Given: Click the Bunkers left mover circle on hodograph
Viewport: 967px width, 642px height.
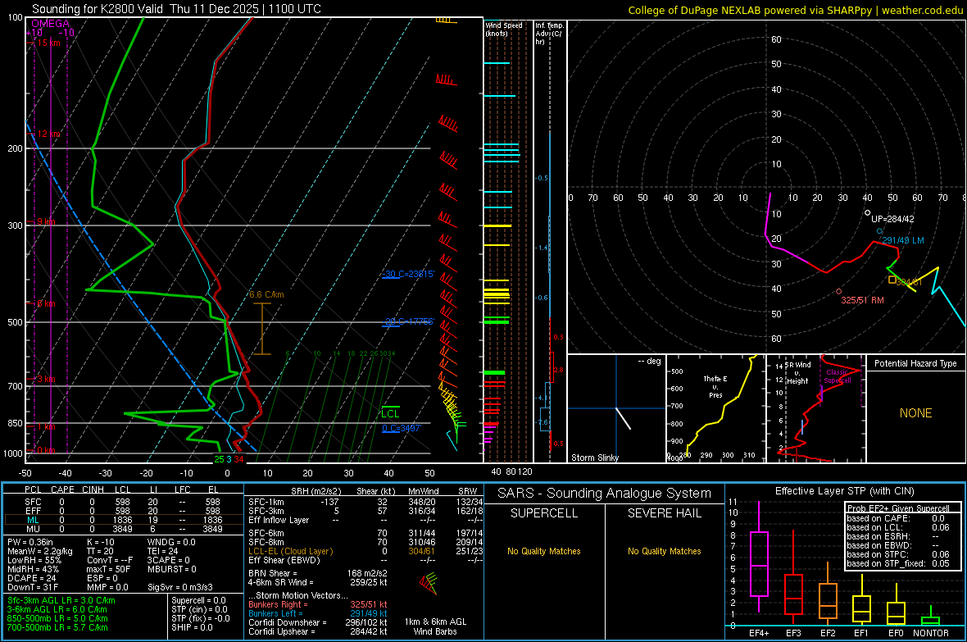Looking at the screenshot, I should point(880,231).
